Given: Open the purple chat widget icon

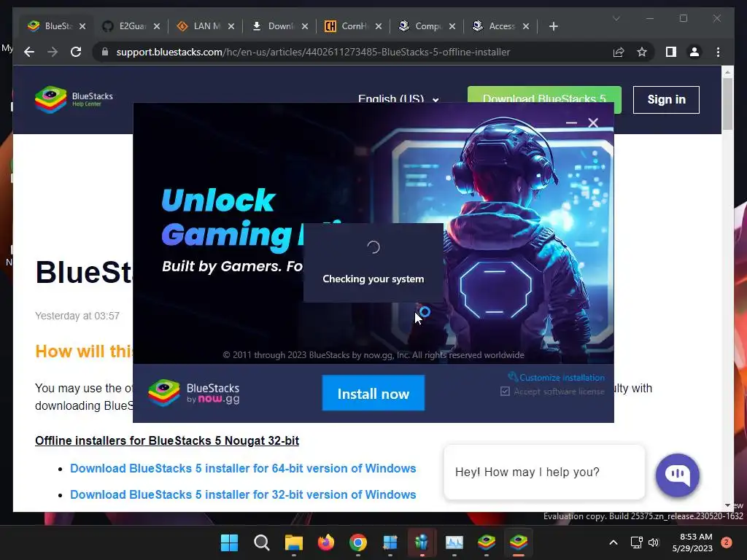Looking at the screenshot, I should click(x=677, y=475).
